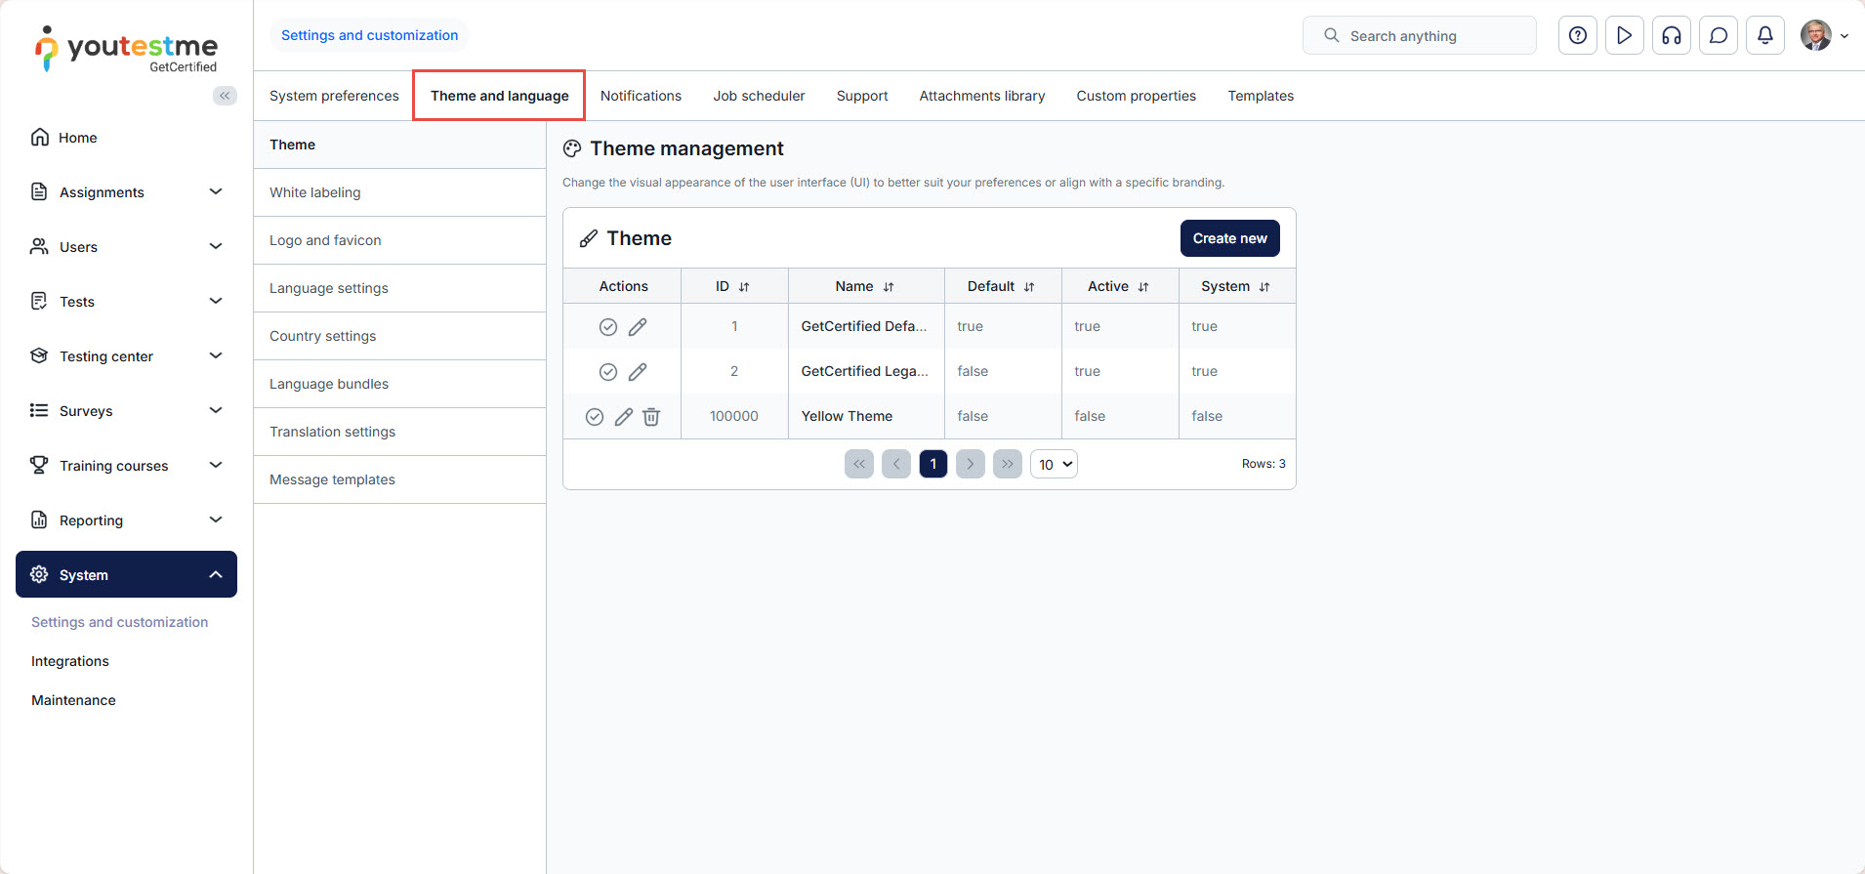Edit the GetCertified Legacy theme pencil icon

pyautogui.click(x=638, y=372)
